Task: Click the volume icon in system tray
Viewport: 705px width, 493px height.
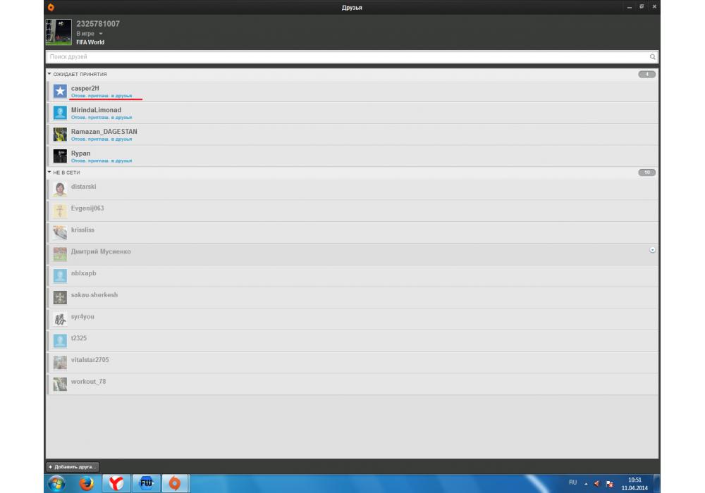Action: pos(596,483)
